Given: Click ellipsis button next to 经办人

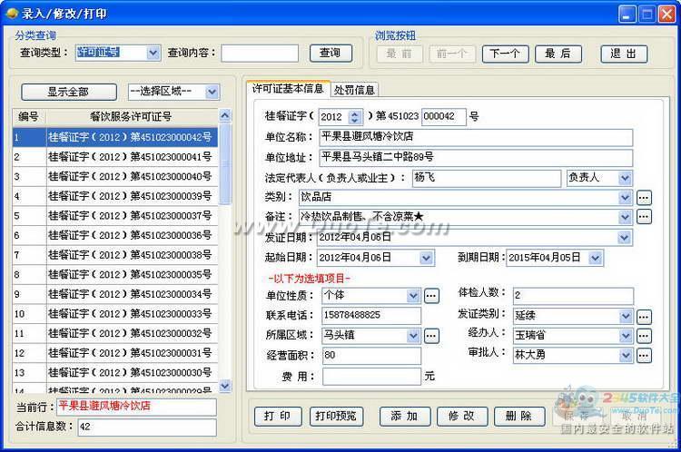Looking at the screenshot, I should tap(644, 336).
